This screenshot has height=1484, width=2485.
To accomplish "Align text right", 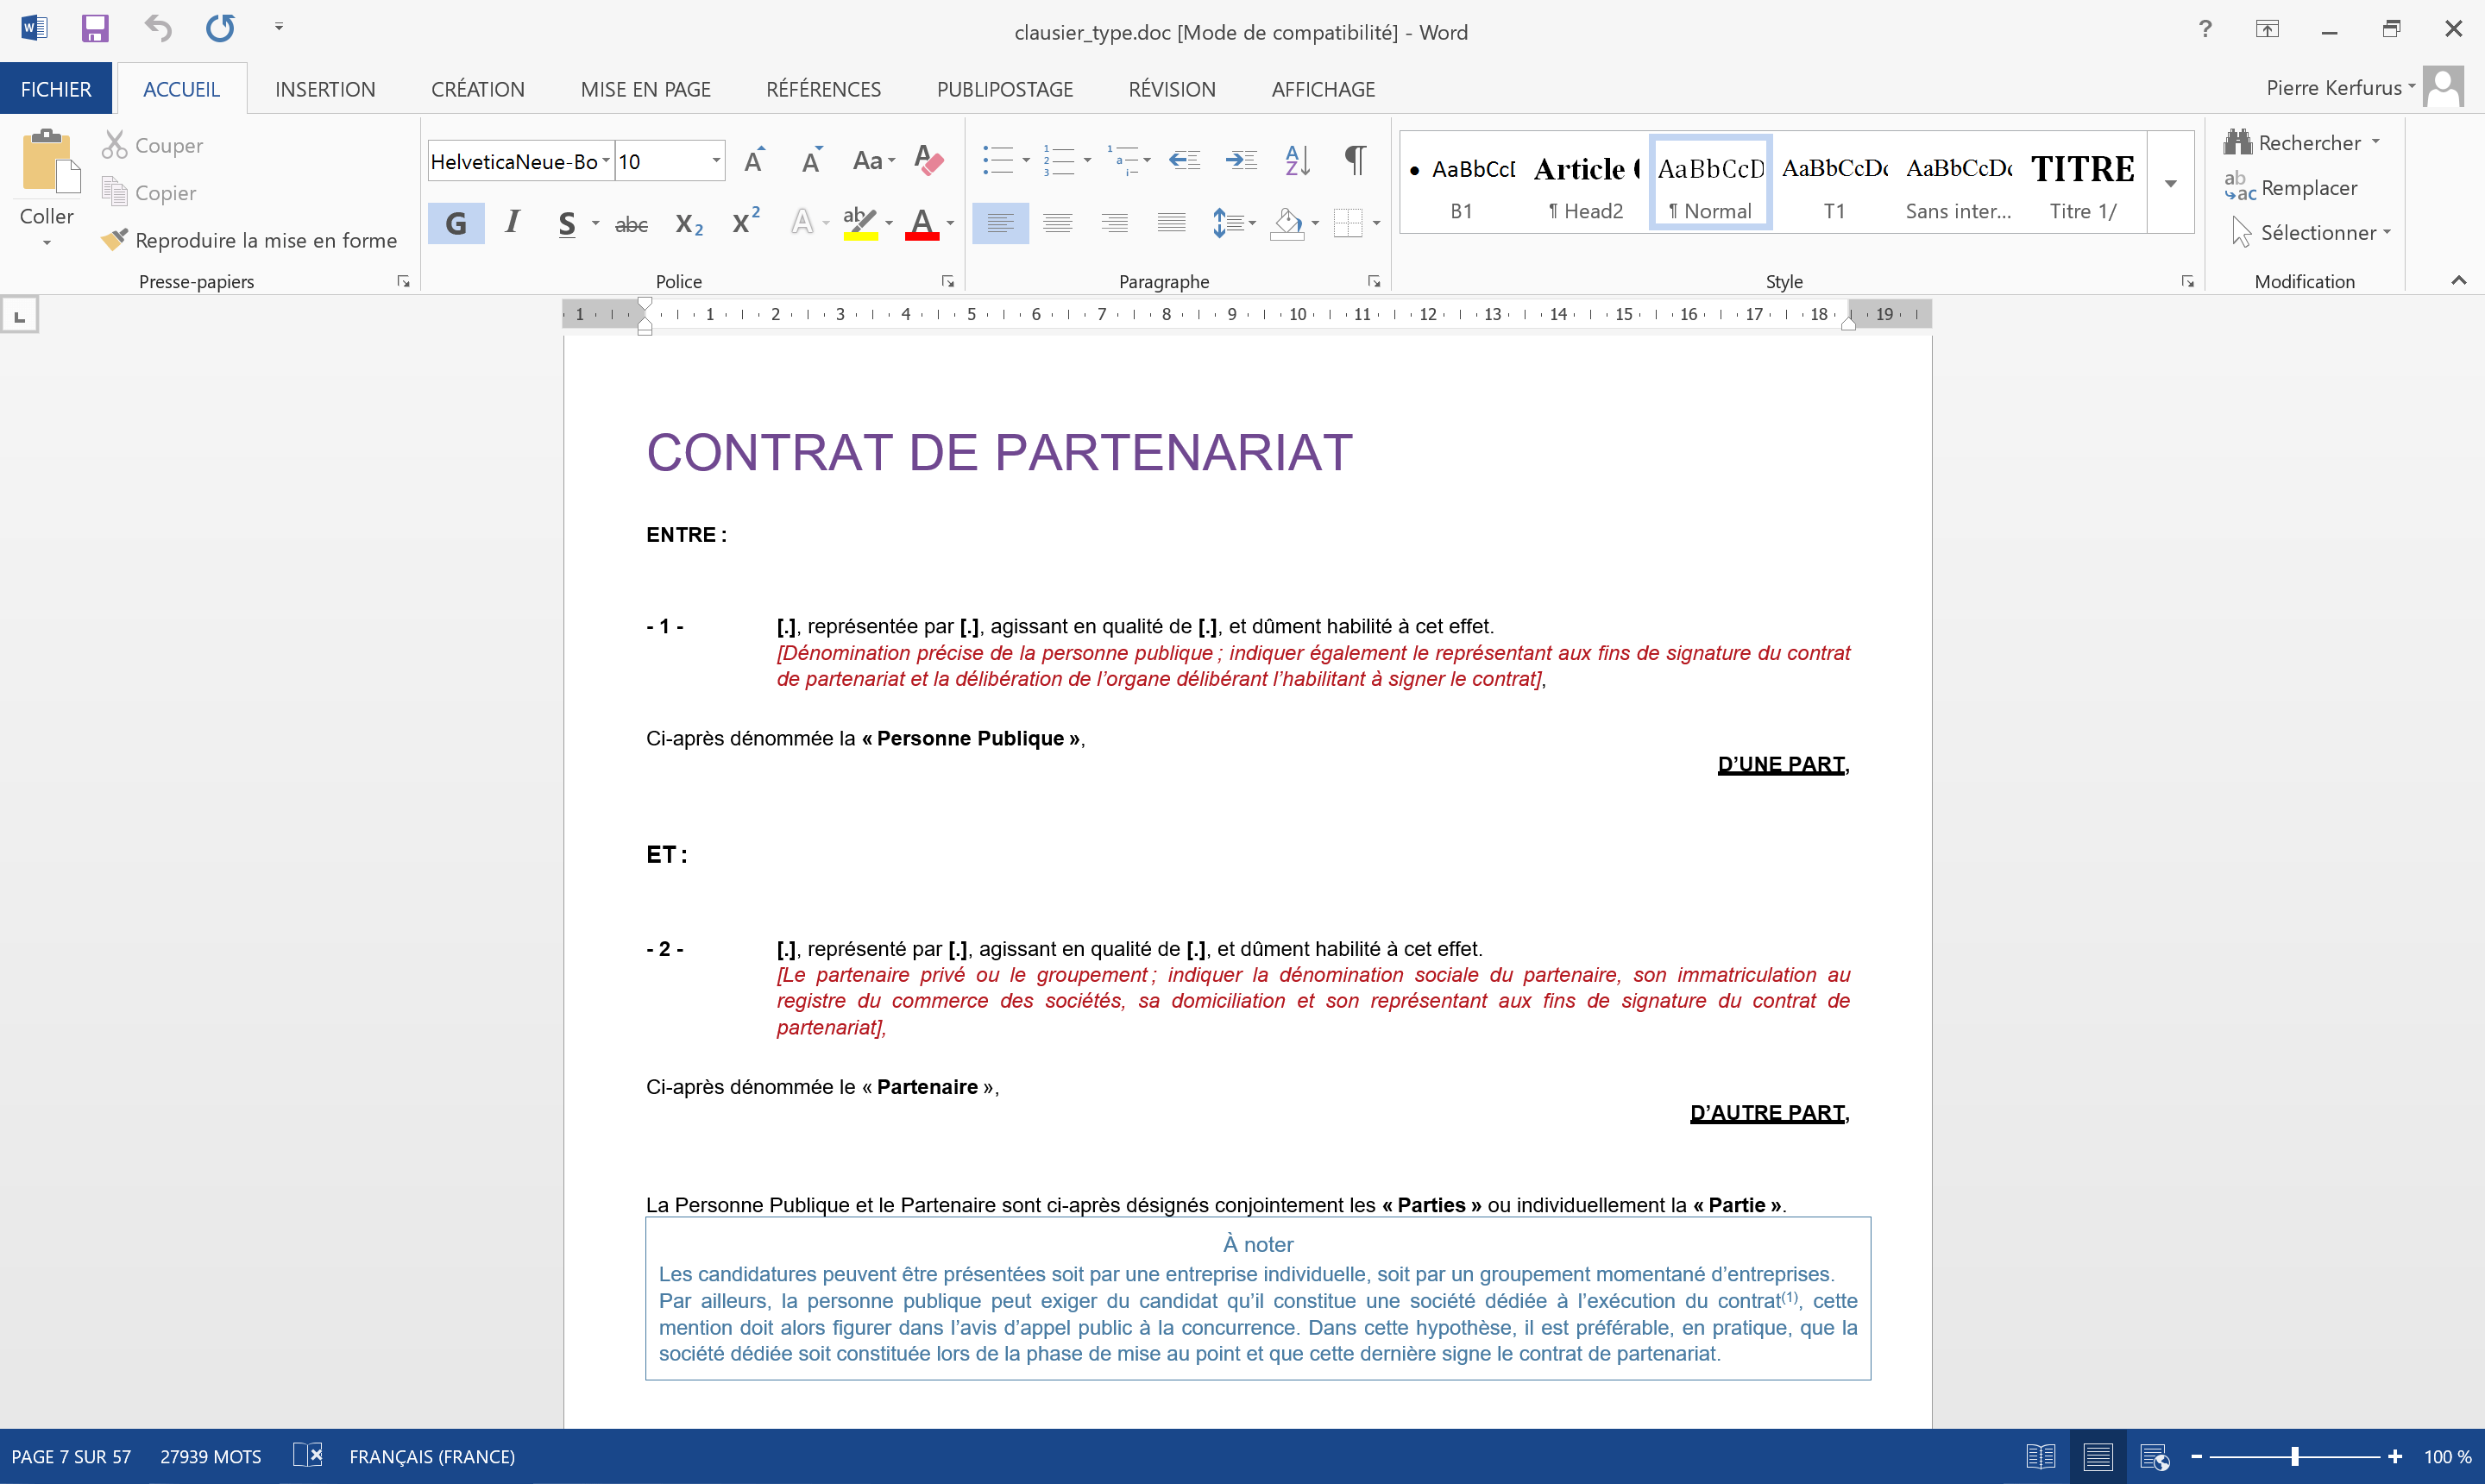I will tap(1115, 223).
